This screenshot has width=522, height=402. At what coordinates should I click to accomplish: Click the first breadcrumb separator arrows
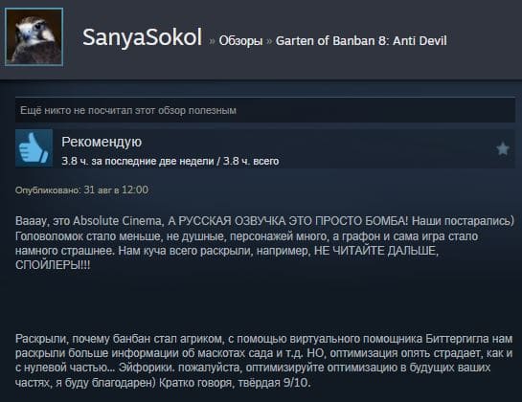(x=212, y=41)
